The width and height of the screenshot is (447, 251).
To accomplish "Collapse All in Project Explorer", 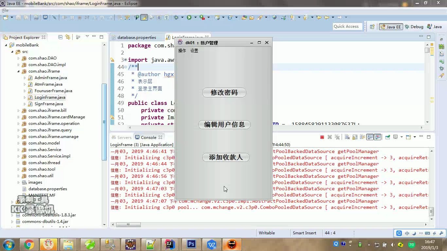I will click(x=60, y=36).
